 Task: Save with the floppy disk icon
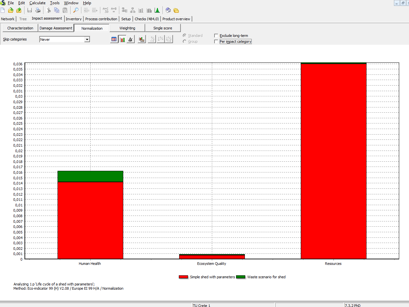[x=29, y=10]
